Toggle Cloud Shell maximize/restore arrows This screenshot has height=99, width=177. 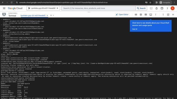163,15
